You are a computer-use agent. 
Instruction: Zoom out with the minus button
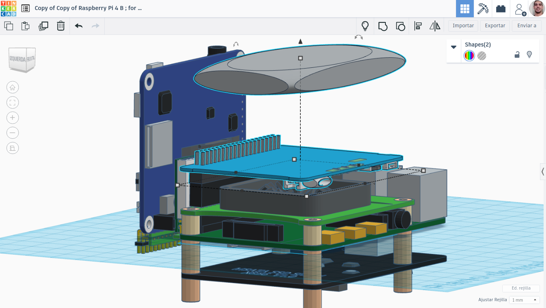(12, 133)
